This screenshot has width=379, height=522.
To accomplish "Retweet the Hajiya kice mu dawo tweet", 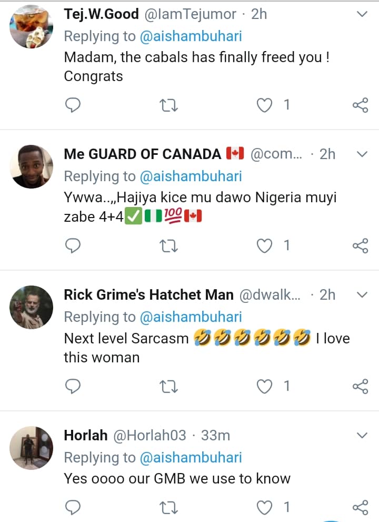I will click(168, 245).
